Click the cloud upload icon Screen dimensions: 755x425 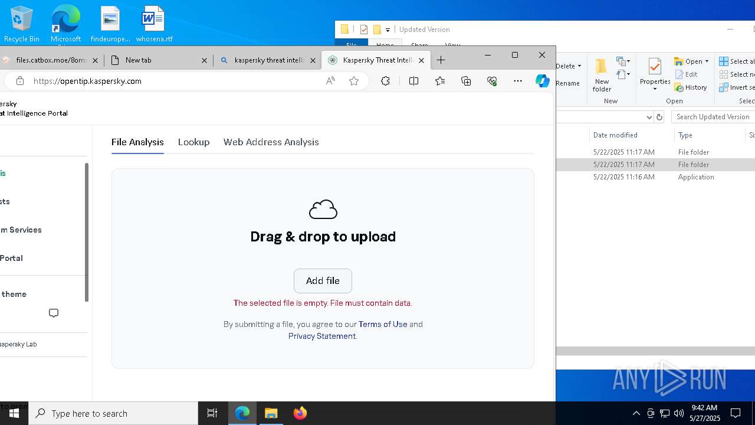(323, 210)
